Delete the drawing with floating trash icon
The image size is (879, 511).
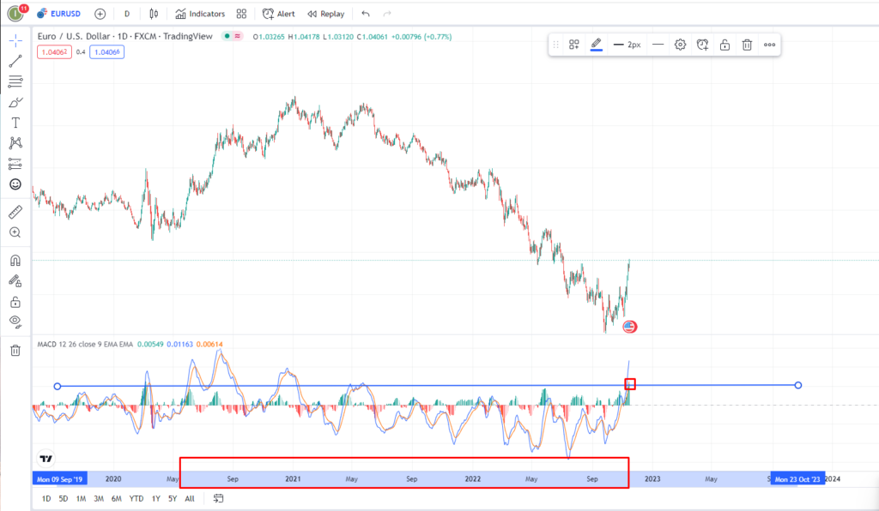pyautogui.click(x=747, y=45)
